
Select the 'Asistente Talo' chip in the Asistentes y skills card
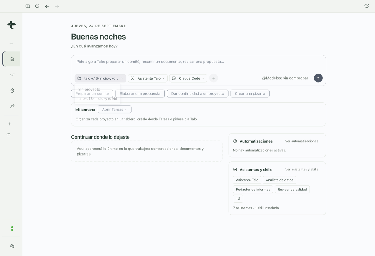[x=247, y=180]
